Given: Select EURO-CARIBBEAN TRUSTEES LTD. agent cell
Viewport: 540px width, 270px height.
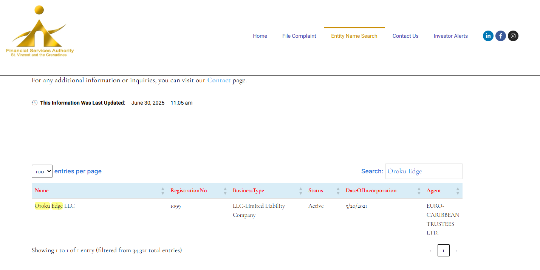Looking at the screenshot, I should [443, 219].
